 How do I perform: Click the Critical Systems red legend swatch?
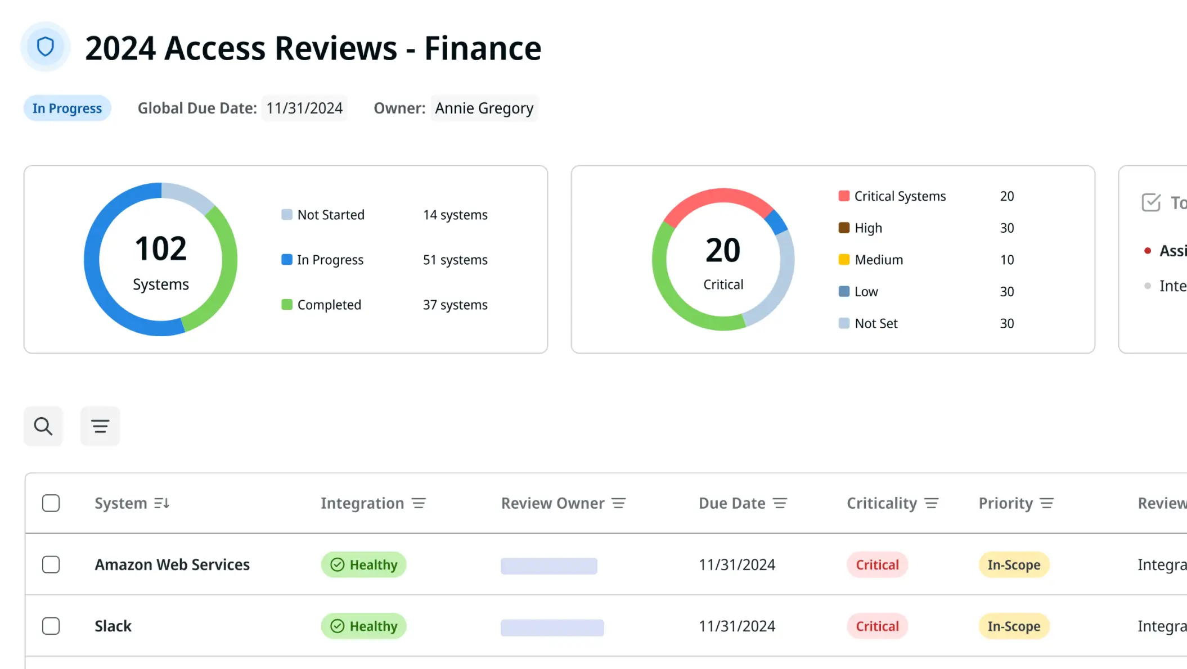click(x=844, y=196)
